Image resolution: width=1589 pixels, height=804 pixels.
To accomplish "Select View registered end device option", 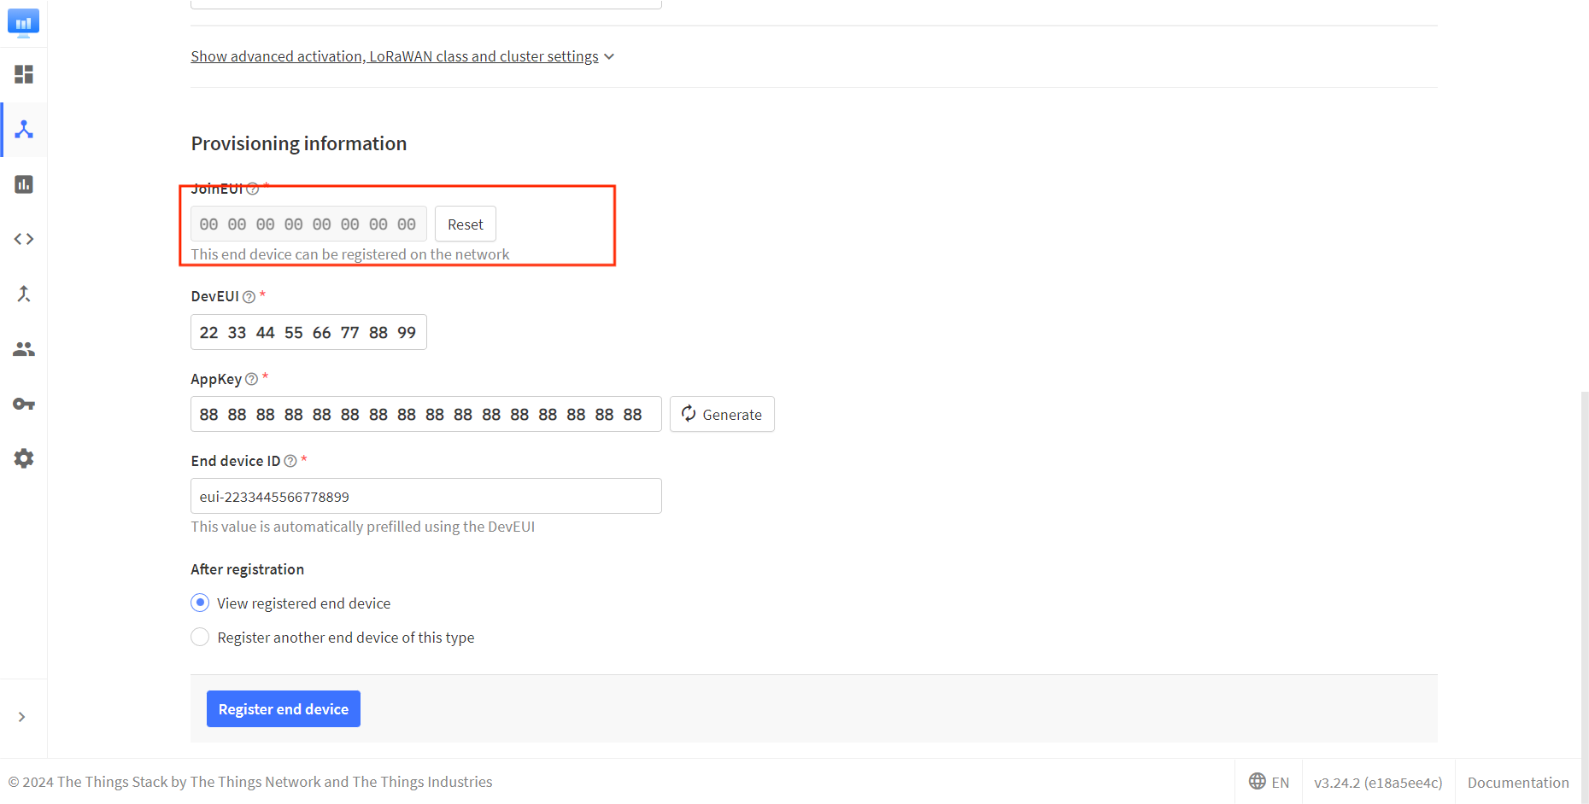I will click(x=200, y=603).
